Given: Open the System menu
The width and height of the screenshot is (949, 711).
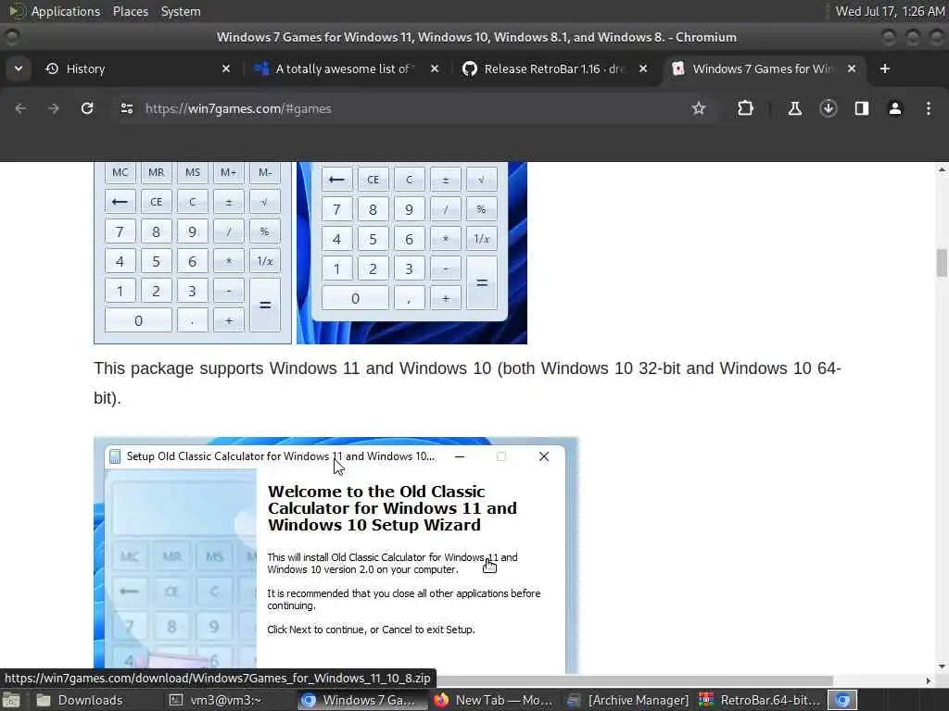Looking at the screenshot, I should pyautogui.click(x=181, y=11).
